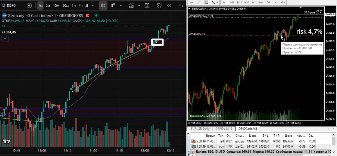Screen dimensions: 337x156
Task: Open the indicators chart icon
Action: coord(131,5)
